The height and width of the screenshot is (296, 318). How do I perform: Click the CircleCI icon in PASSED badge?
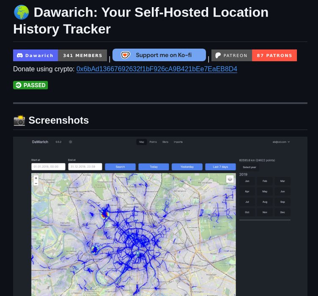[19, 85]
